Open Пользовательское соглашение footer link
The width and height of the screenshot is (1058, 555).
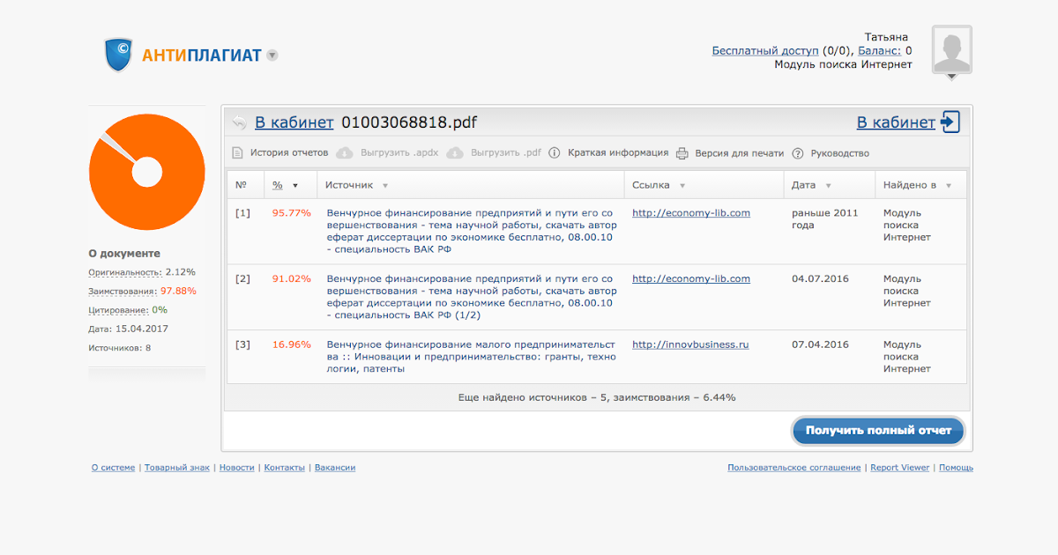pos(793,468)
